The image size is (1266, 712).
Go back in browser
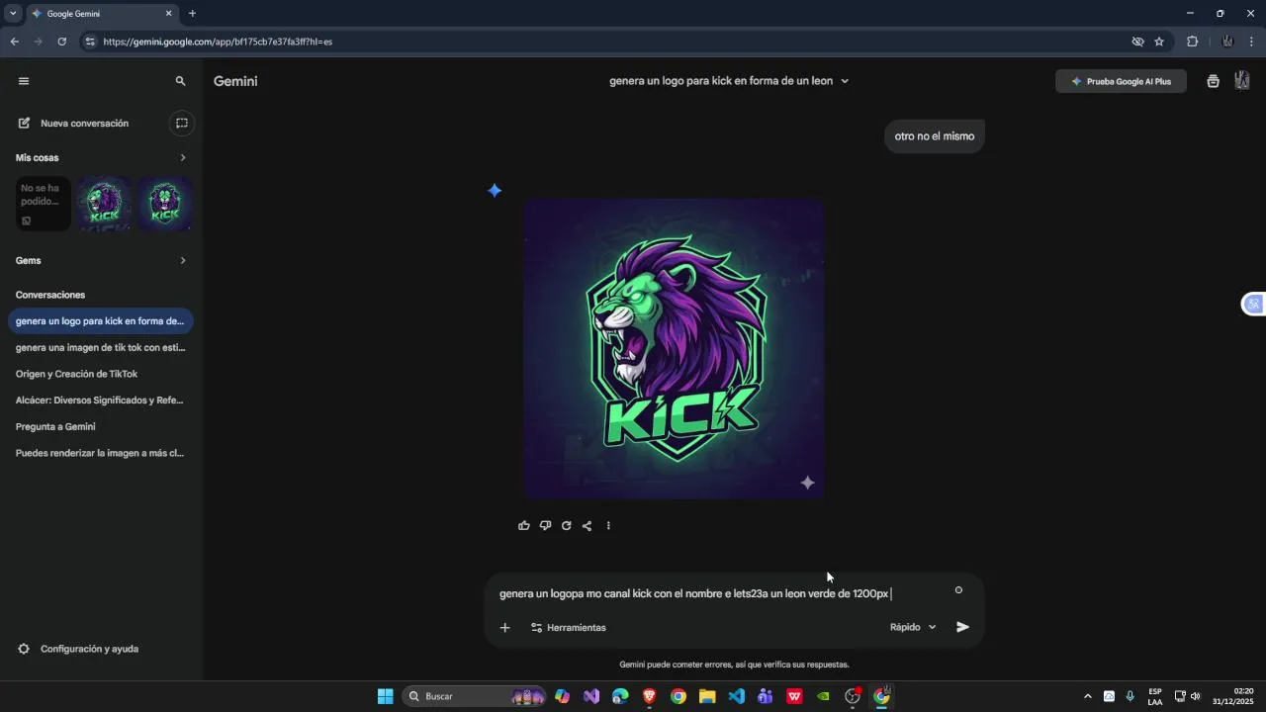pos(14,42)
